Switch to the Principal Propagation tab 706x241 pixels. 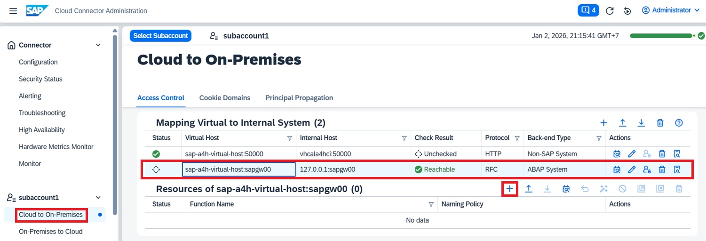[x=299, y=98]
